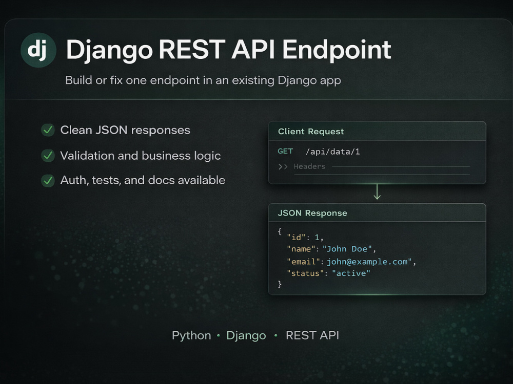
Task: Click the "status" key in JSON
Action: point(305,273)
